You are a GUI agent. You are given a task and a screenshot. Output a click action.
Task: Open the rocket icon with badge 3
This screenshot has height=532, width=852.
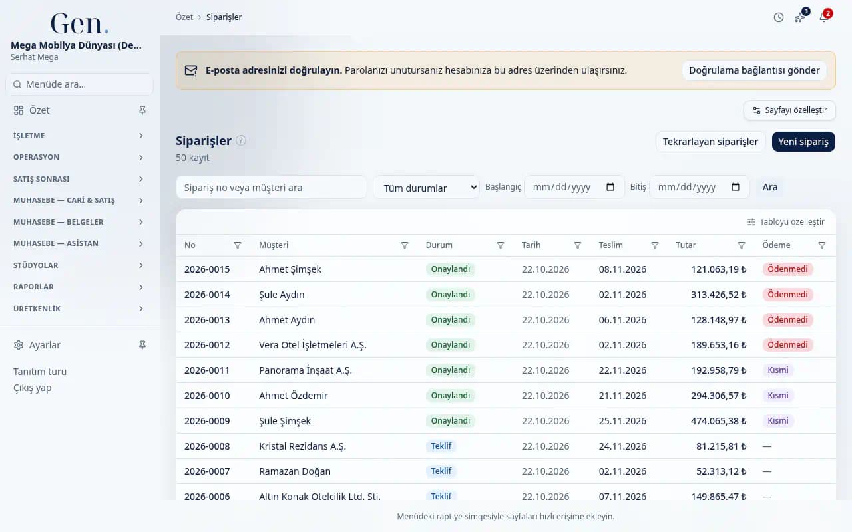pyautogui.click(x=801, y=17)
